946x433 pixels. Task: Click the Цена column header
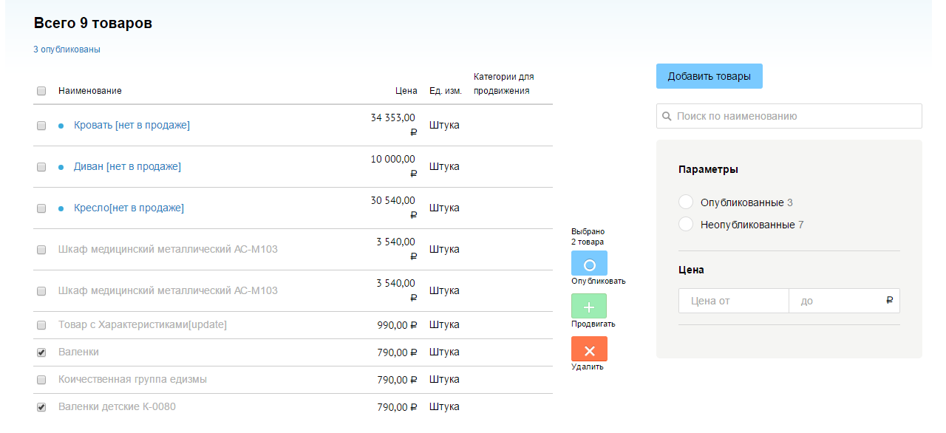click(406, 91)
